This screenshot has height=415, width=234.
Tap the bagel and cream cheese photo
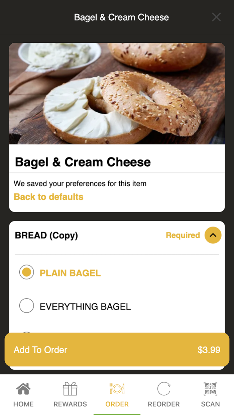tap(117, 93)
